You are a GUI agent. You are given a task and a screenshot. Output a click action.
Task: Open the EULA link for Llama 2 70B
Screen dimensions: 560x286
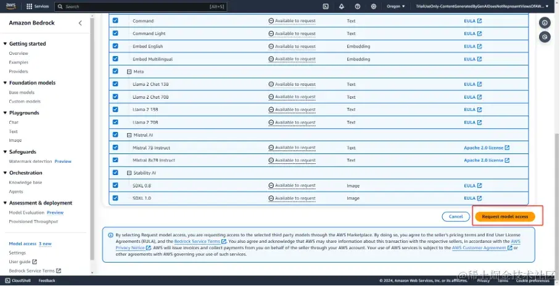473,123
